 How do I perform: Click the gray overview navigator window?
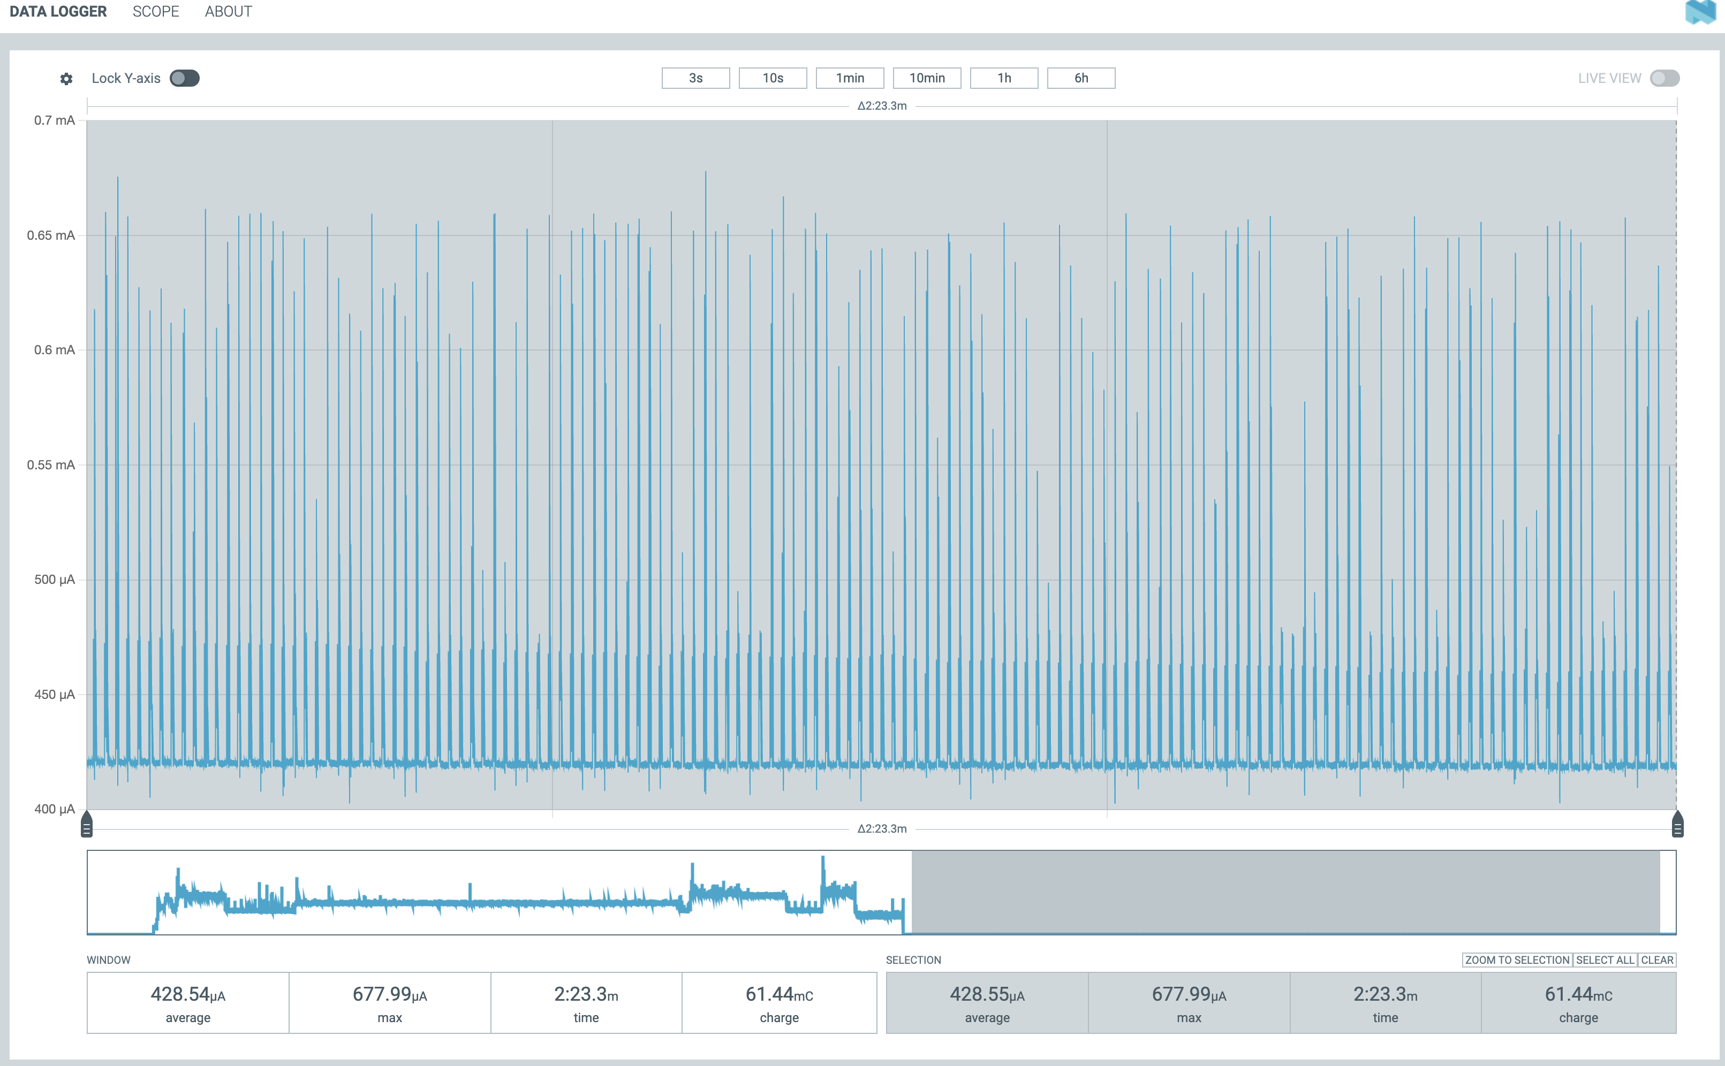pyautogui.click(x=1285, y=892)
